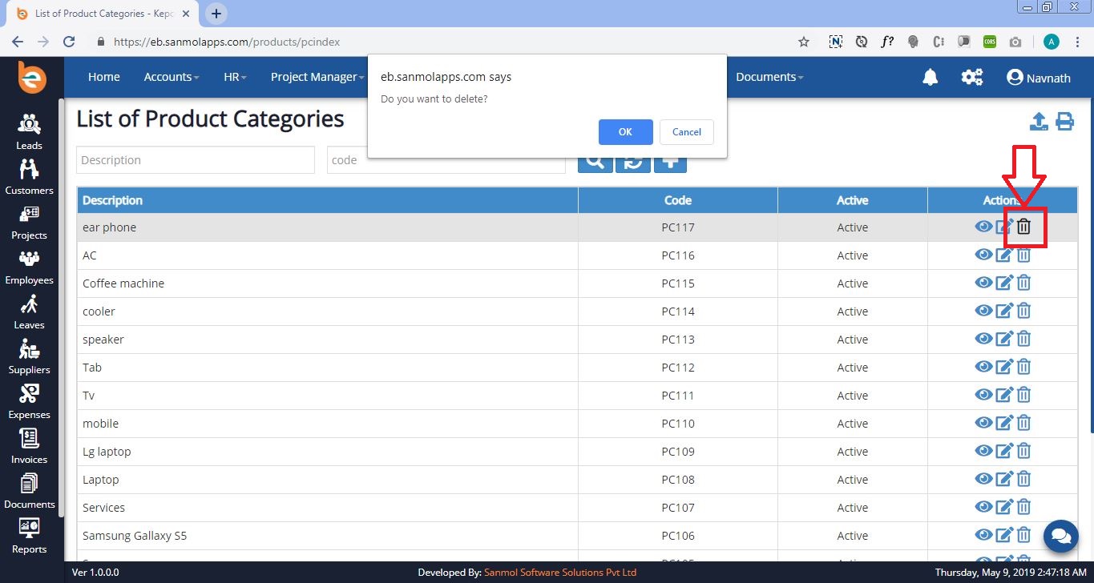1094x583 pixels.
Task: View the AC category details
Action: (983, 255)
